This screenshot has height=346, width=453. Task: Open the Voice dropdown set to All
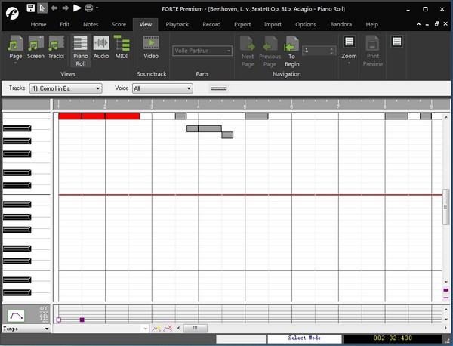point(162,88)
